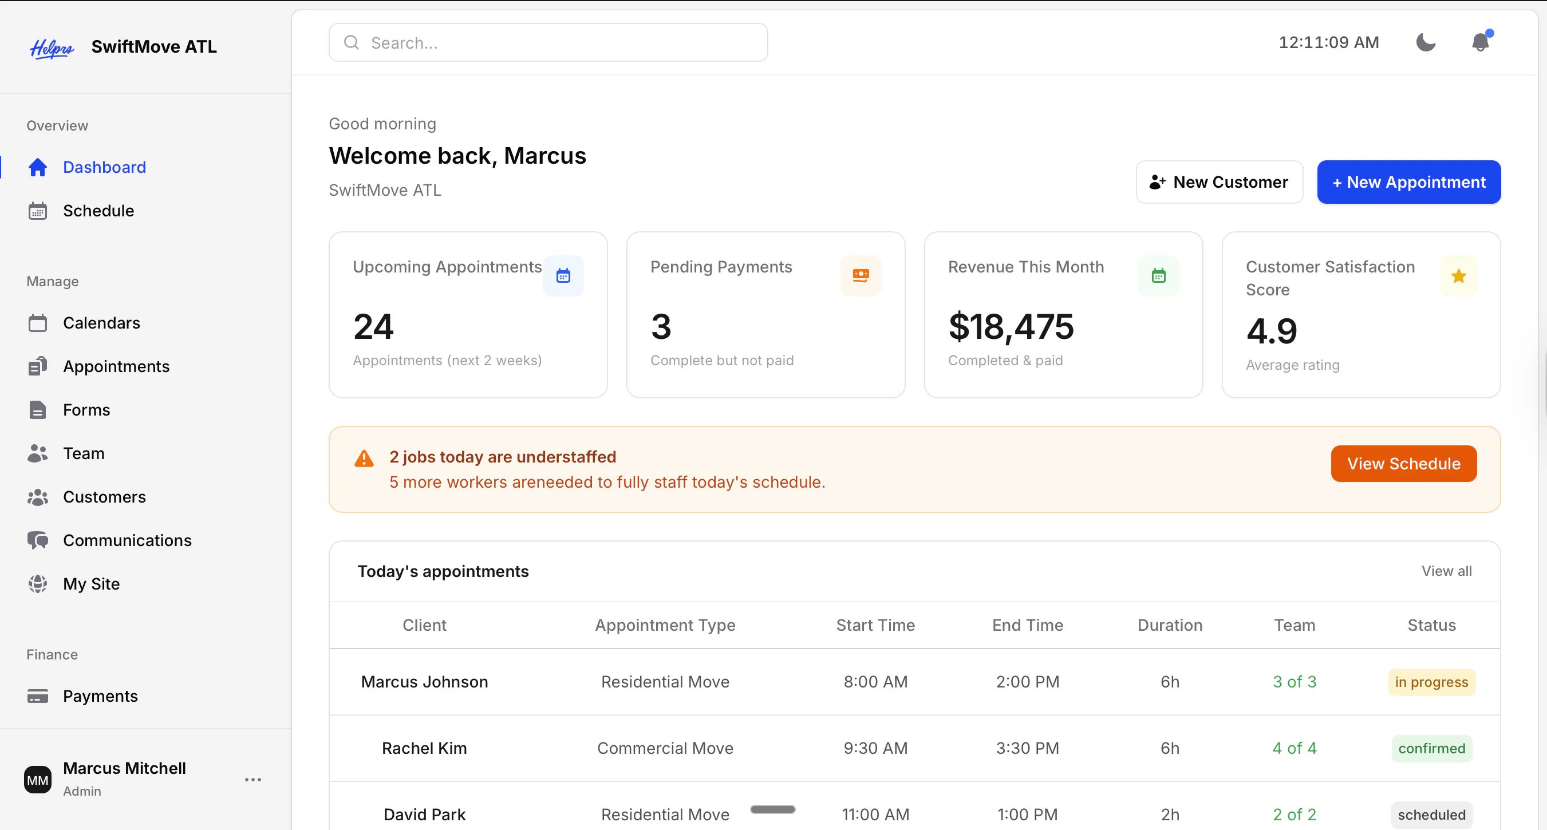Viewport: 1547px width, 830px height.
Task: Click the "3 of 3" team value
Action: coord(1295,682)
